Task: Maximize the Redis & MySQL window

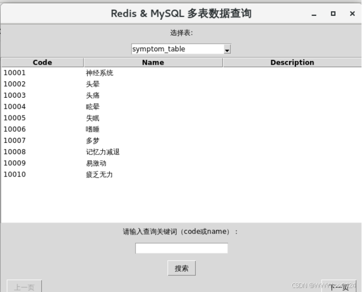Action: [333, 14]
